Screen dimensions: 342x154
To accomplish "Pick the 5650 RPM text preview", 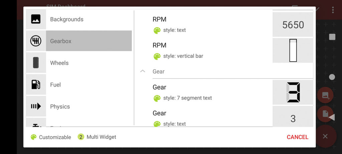I will click(x=293, y=25).
